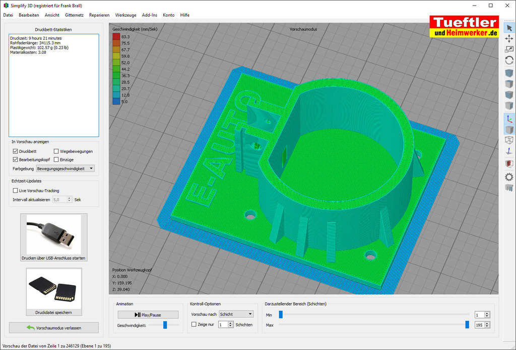
Task: Click the circular arrows rotate view icon
Action: click(x=509, y=60)
